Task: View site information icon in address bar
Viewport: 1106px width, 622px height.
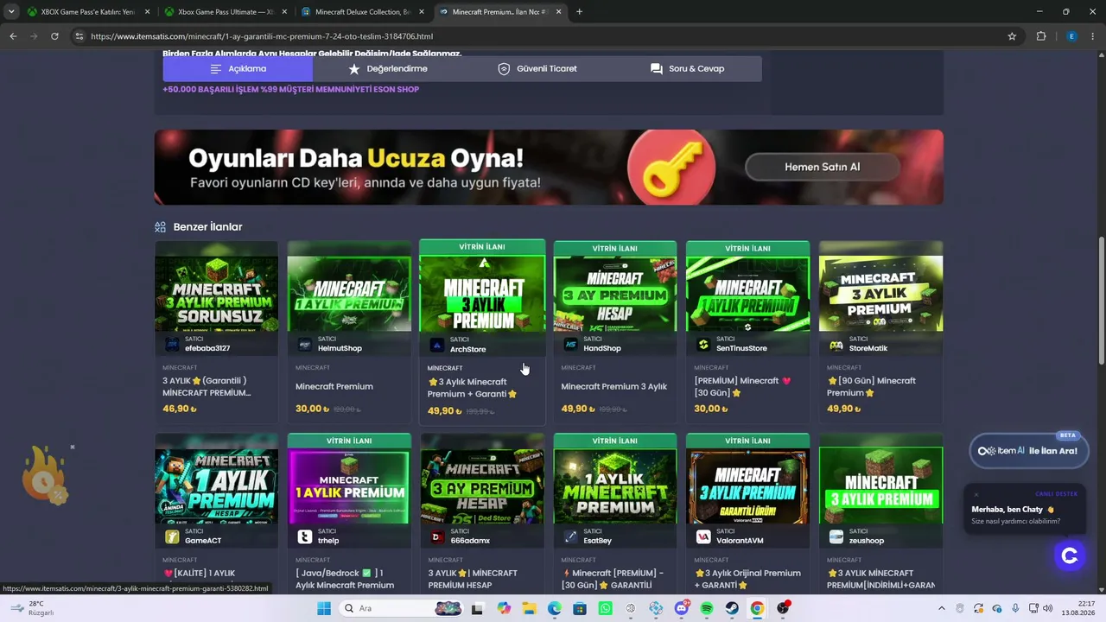Action: 79,36
